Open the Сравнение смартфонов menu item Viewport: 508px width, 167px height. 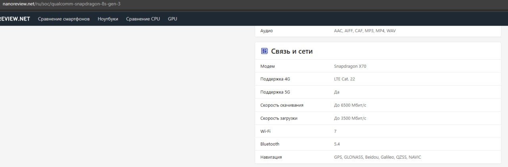(64, 19)
